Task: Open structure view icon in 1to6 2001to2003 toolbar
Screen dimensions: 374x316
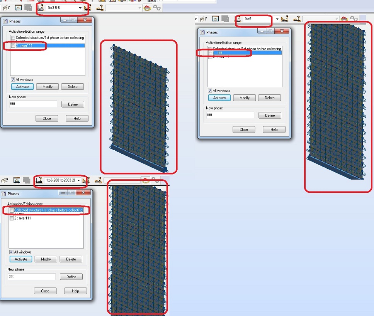Action: pyautogui.click(x=17, y=180)
